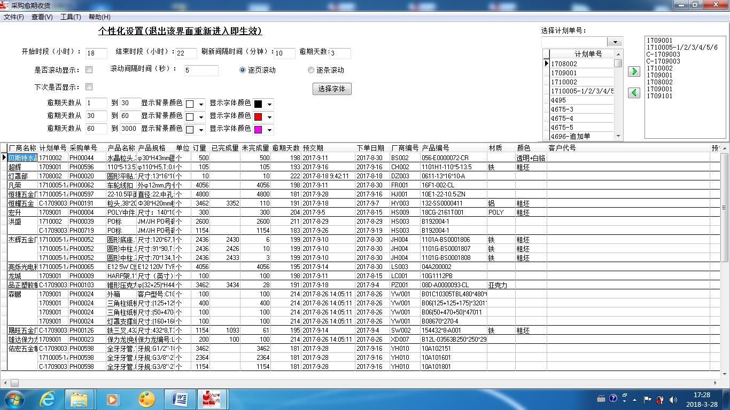730x410 pixels.
Task: Click the blue help icon in tray
Action: pos(613,398)
